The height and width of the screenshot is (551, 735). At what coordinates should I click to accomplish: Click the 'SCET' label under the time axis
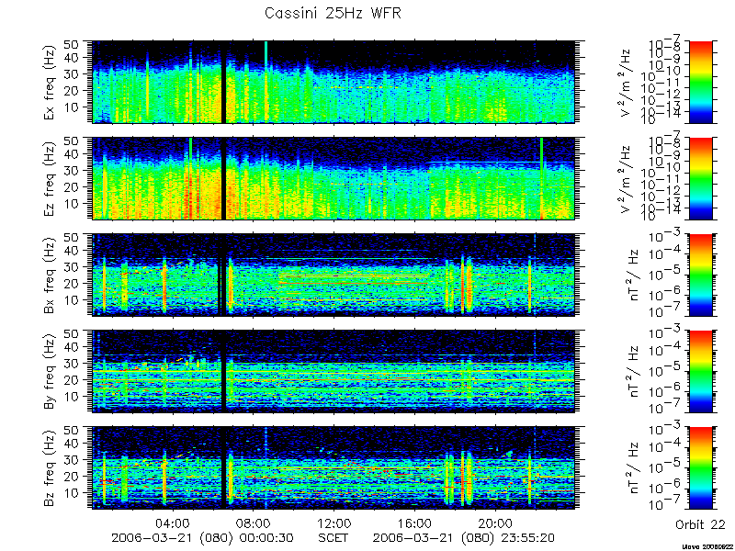334,538
